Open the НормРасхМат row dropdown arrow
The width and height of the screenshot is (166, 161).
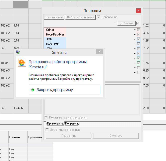(135, 34)
